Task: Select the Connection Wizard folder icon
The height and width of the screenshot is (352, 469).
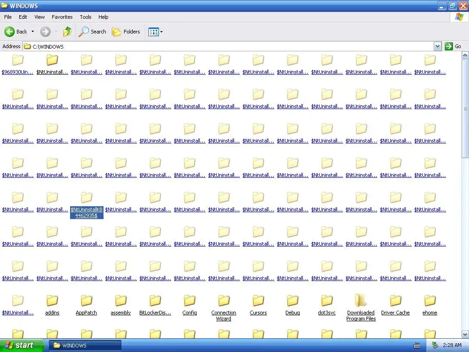Action: [224, 301]
